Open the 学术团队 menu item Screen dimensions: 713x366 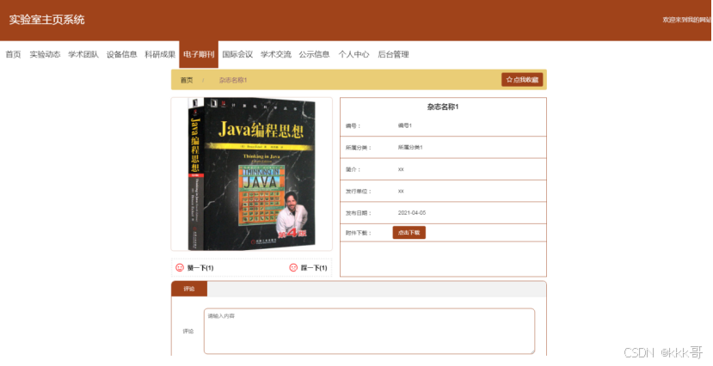tap(83, 54)
